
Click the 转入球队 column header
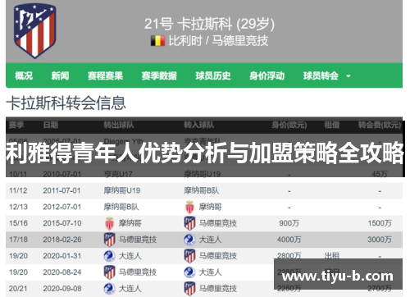pyautogui.click(x=199, y=125)
